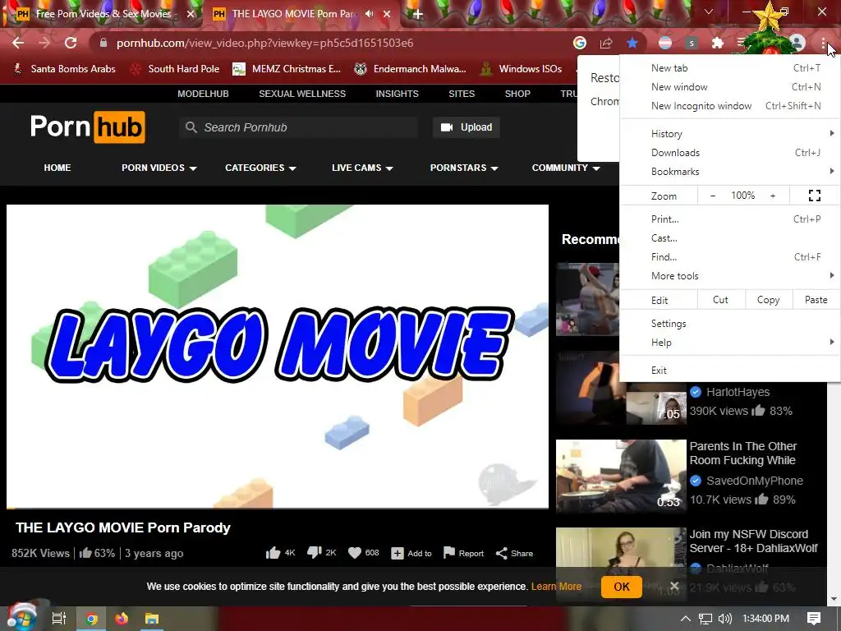Increase zoom with the plus button
Screen dimensions: 841x631
pyautogui.click(x=773, y=196)
